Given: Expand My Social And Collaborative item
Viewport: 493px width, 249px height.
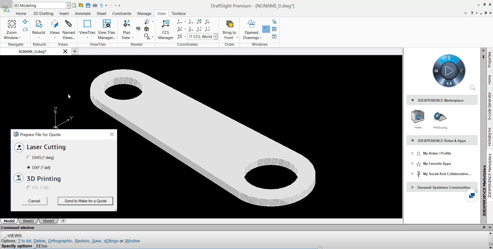Looking at the screenshot, I should click(x=412, y=174).
